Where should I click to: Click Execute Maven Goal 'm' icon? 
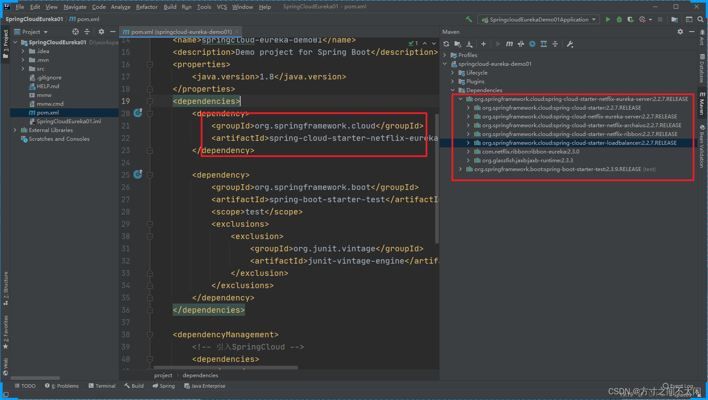[509, 44]
